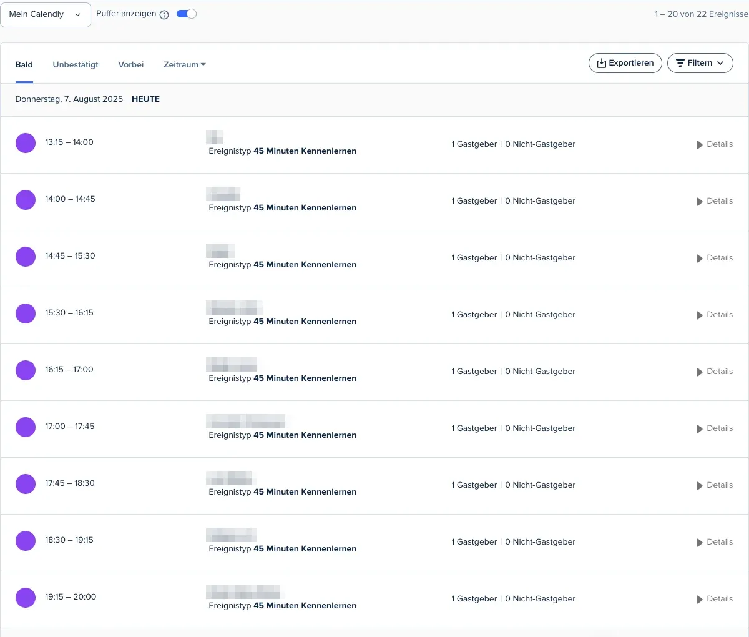
Task: Click the date header Donnerstag, 7. August 2025
Action: (69, 99)
